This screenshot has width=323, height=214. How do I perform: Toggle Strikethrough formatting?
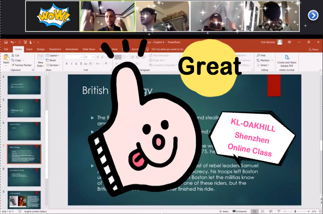(x=86, y=63)
